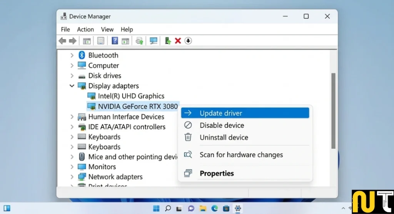Click IDE ATA/ATAPI controllers icon

click(82, 127)
